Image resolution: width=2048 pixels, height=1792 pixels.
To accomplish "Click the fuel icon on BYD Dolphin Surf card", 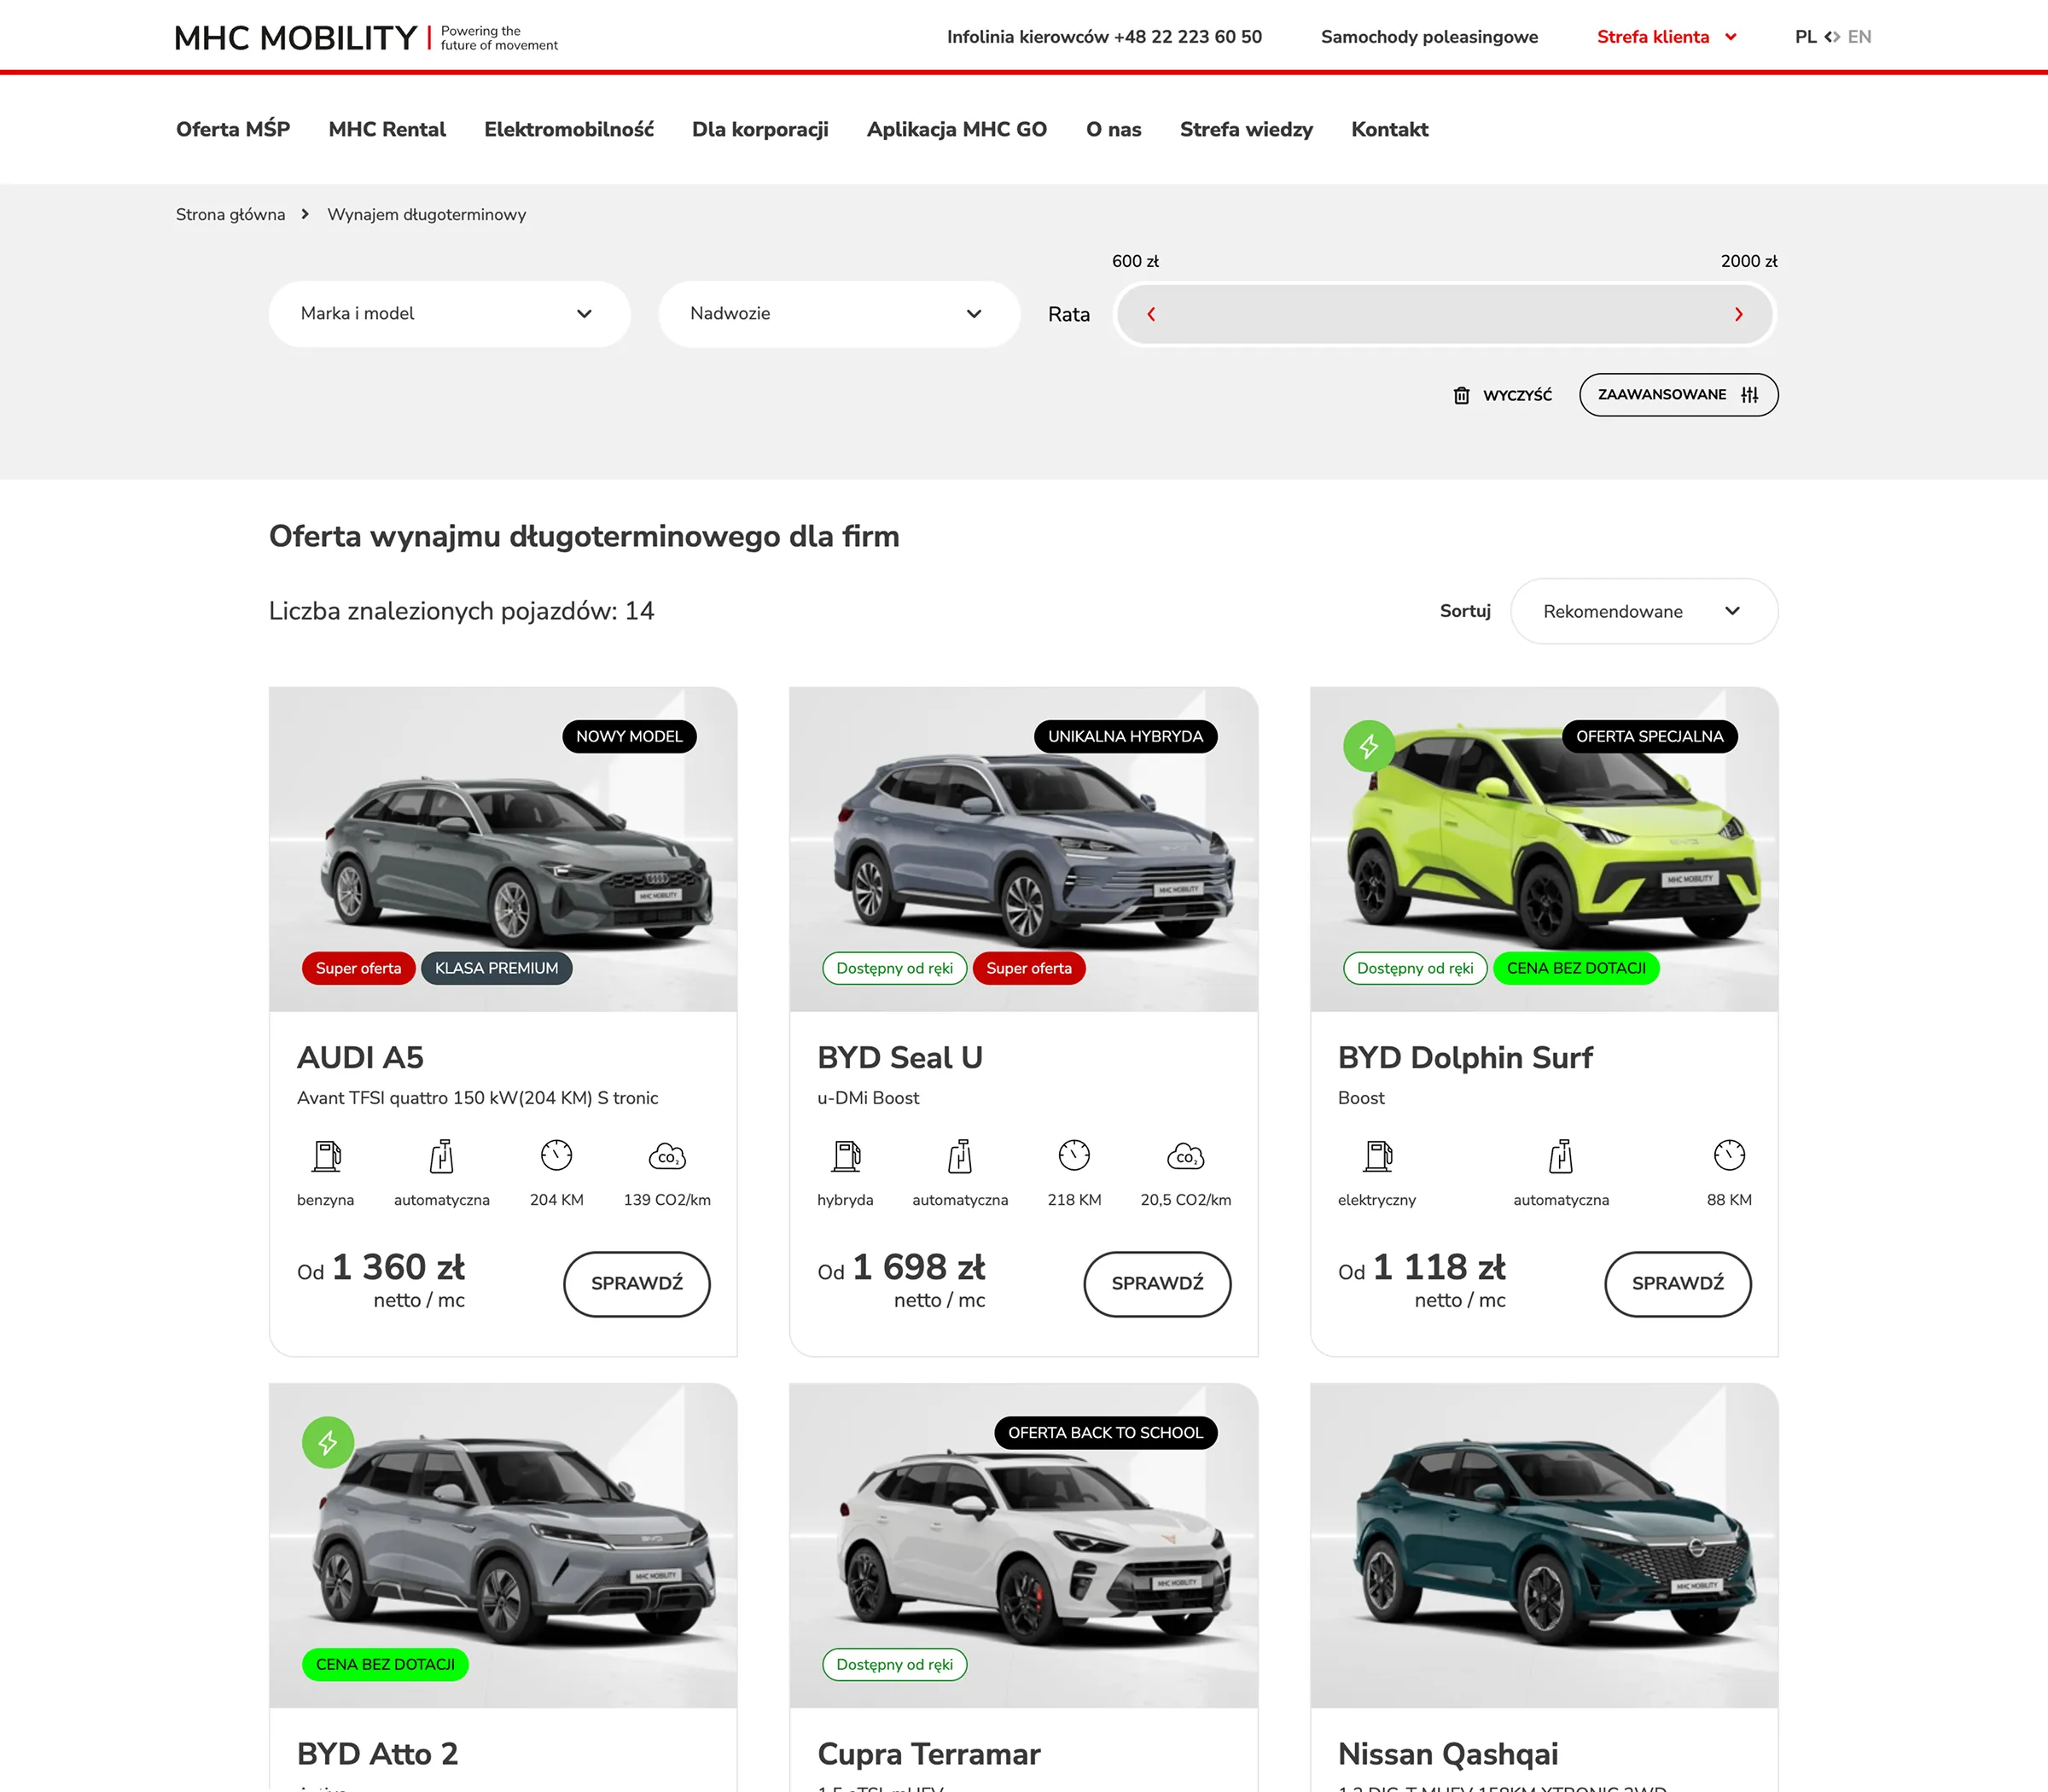I will [x=1378, y=1156].
